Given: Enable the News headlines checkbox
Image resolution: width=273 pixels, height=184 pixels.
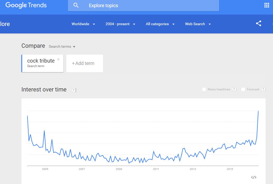Looking at the screenshot, I should [x=204, y=89].
